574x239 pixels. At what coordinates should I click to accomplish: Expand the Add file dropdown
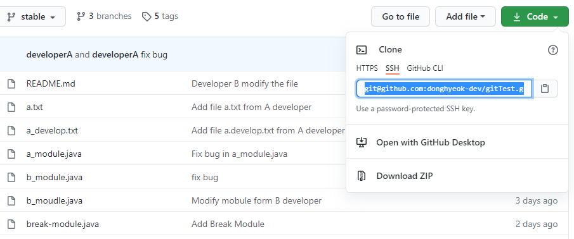point(466,17)
